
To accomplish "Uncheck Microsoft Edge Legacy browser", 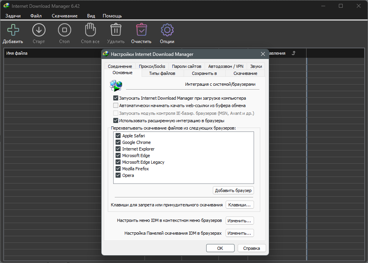I will 118,162.
